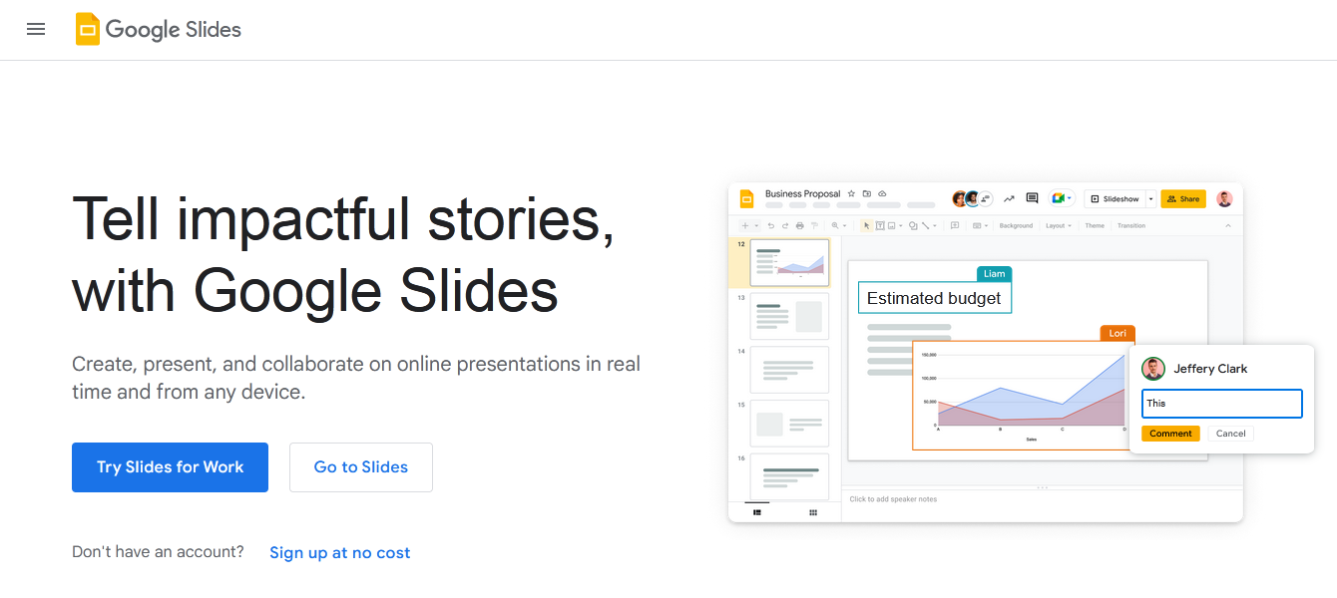Click the Estimated budget text box

[934, 298]
